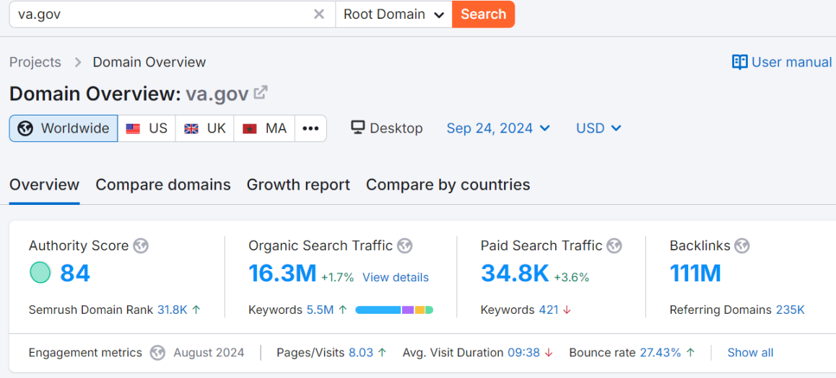Select Worldwide database toggle
Screen dimensions: 836x378
pos(64,128)
